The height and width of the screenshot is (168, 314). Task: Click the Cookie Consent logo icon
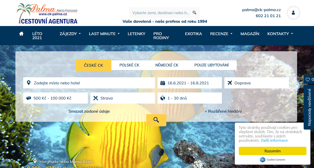[263, 160]
